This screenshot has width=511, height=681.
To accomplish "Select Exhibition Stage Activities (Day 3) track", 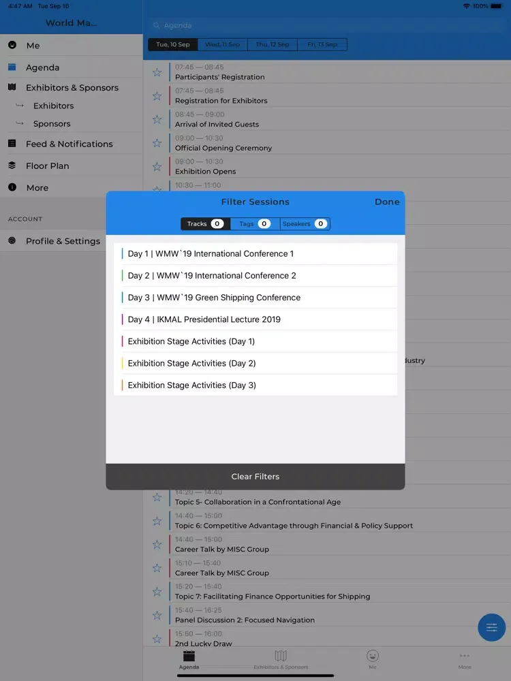I will [255, 385].
